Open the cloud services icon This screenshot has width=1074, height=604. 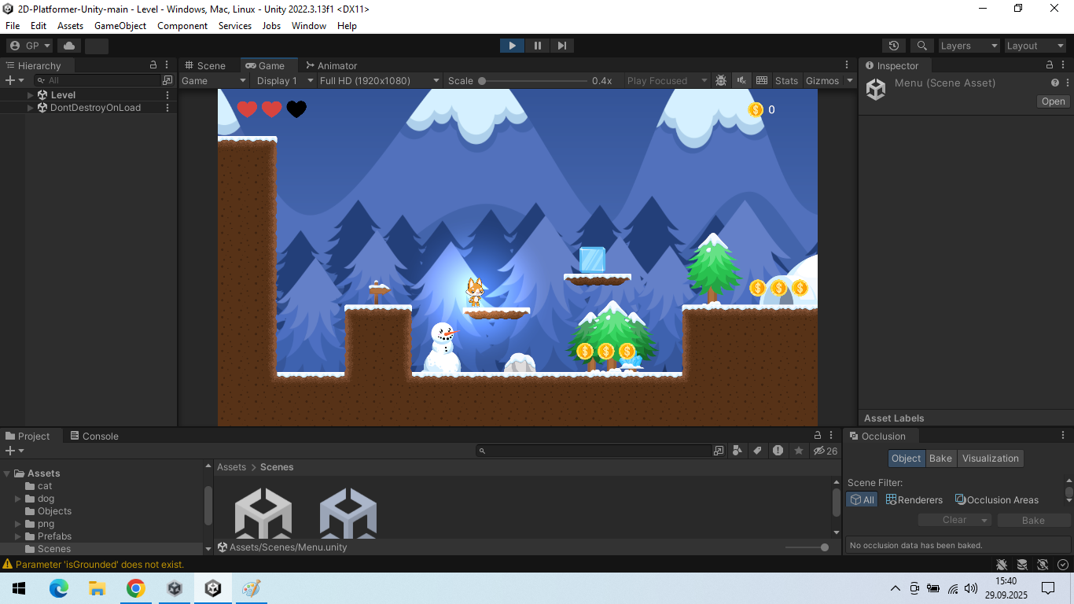(x=69, y=46)
